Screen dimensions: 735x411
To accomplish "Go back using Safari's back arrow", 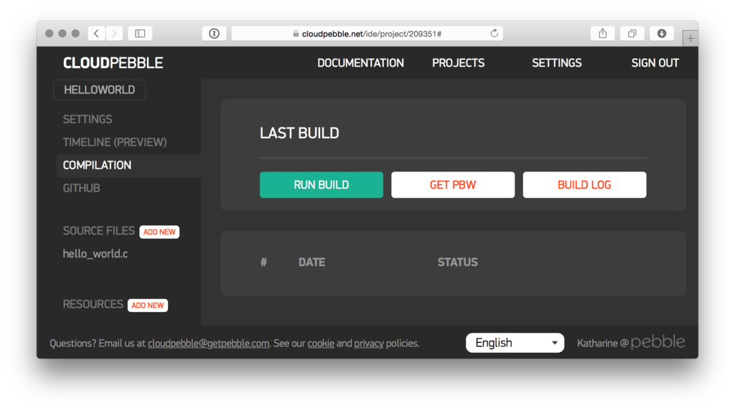I will click(97, 33).
